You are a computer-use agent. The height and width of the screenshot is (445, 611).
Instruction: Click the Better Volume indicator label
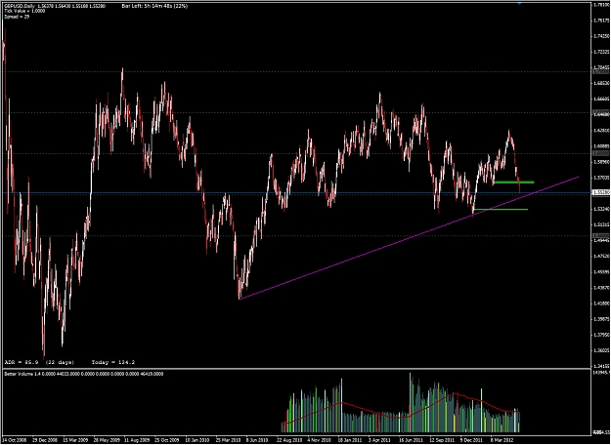click(84, 374)
